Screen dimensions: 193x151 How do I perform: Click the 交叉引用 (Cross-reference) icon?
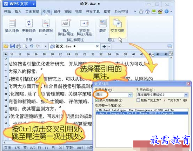pyautogui.click(x=118, y=23)
